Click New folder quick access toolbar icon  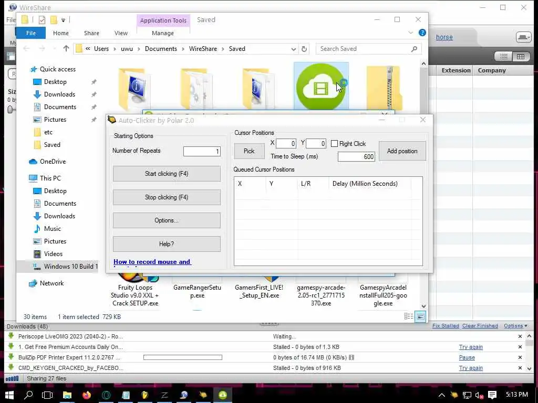click(x=54, y=20)
